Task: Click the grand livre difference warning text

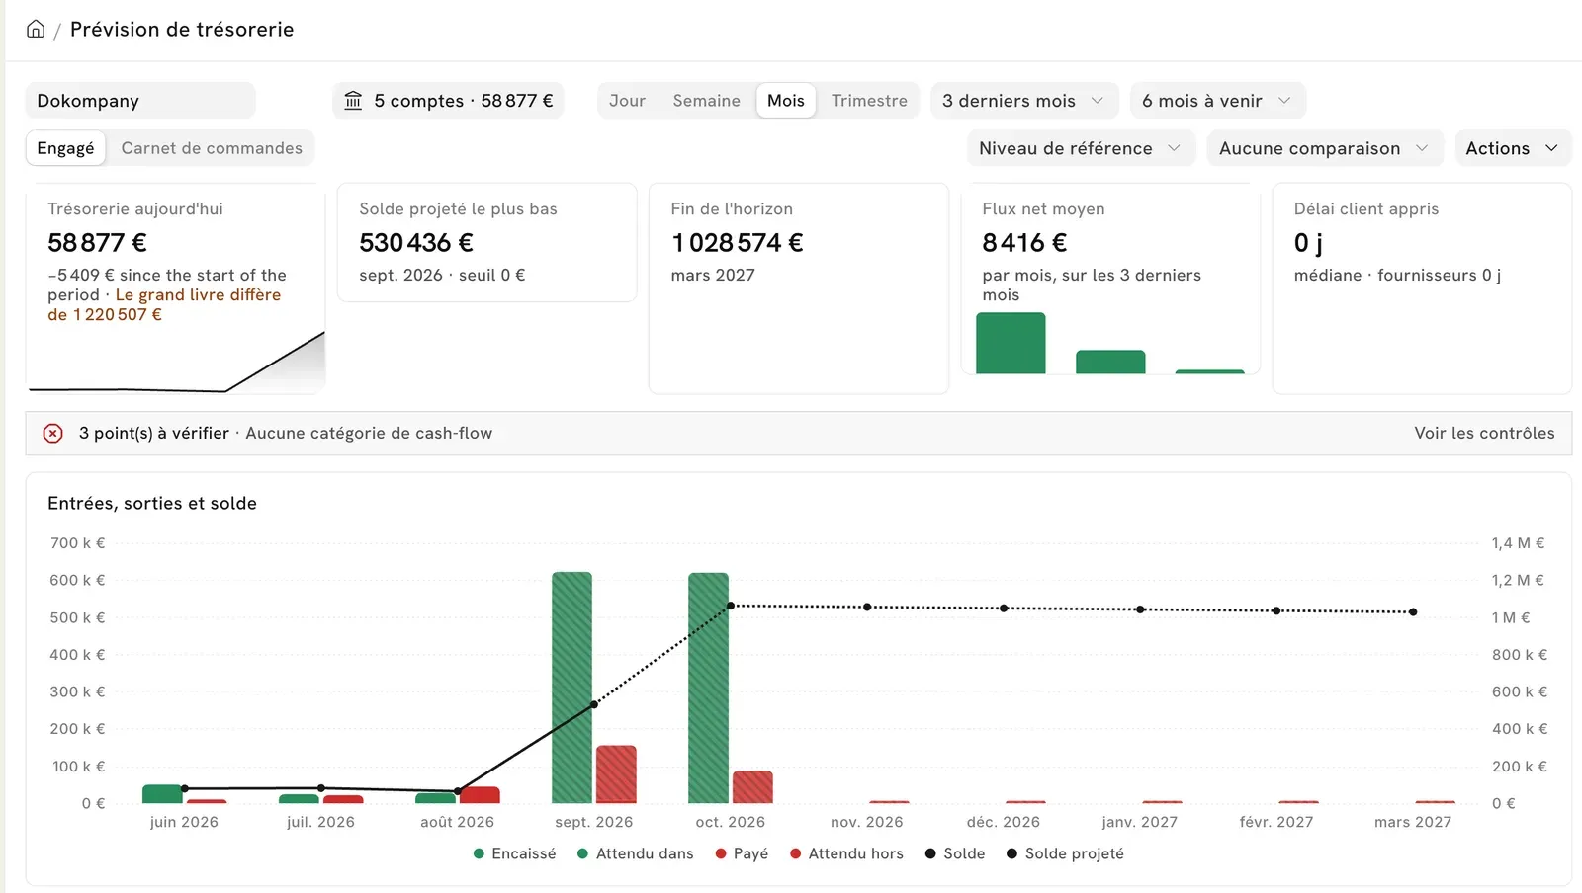Action: (164, 304)
